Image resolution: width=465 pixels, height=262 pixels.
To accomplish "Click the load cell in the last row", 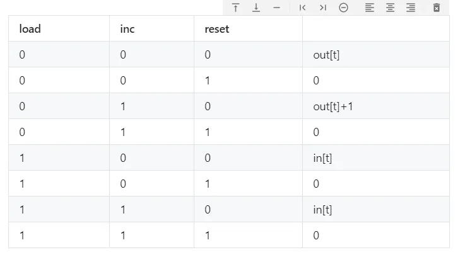I will coord(59,236).
